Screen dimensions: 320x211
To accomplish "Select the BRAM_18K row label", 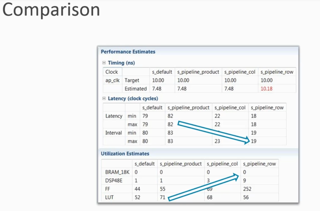I will (117, 172).
